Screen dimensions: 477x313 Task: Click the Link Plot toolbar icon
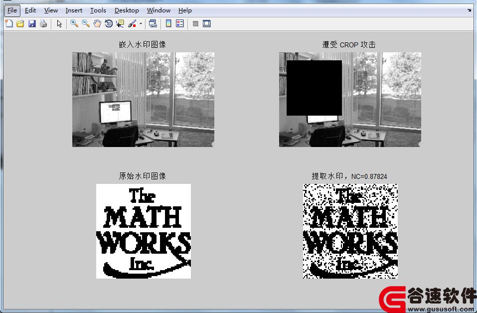[x=153, y=23]
